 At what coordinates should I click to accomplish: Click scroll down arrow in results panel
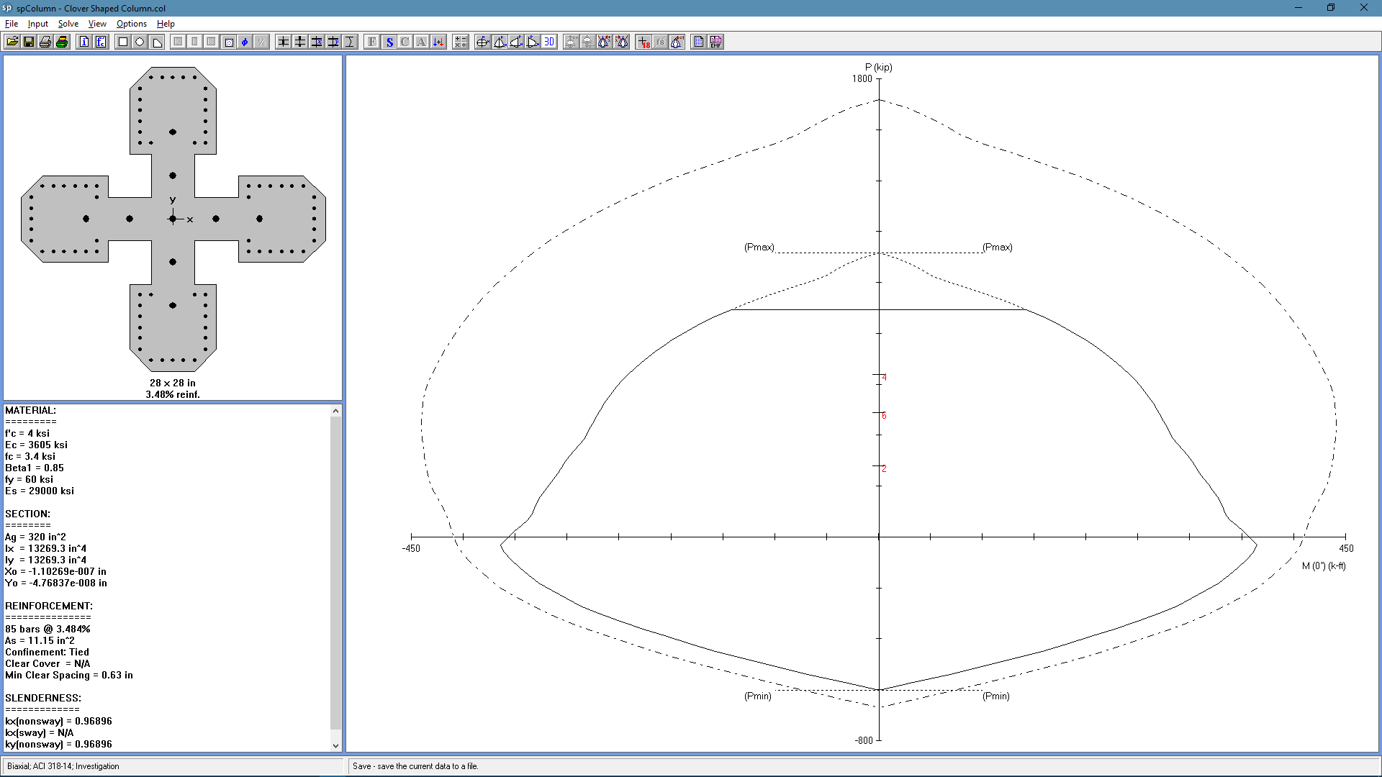pyautogui.click(x=335, y=745)
